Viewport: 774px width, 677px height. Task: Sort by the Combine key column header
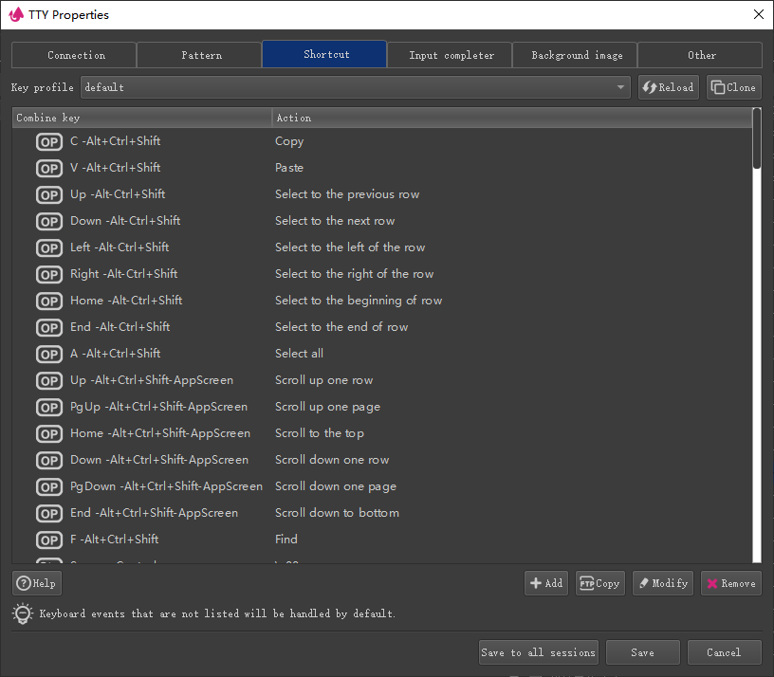click(142, 118)
